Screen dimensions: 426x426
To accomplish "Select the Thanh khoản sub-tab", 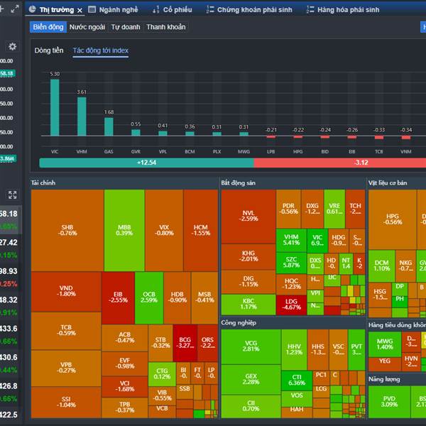I will [166, 27].
